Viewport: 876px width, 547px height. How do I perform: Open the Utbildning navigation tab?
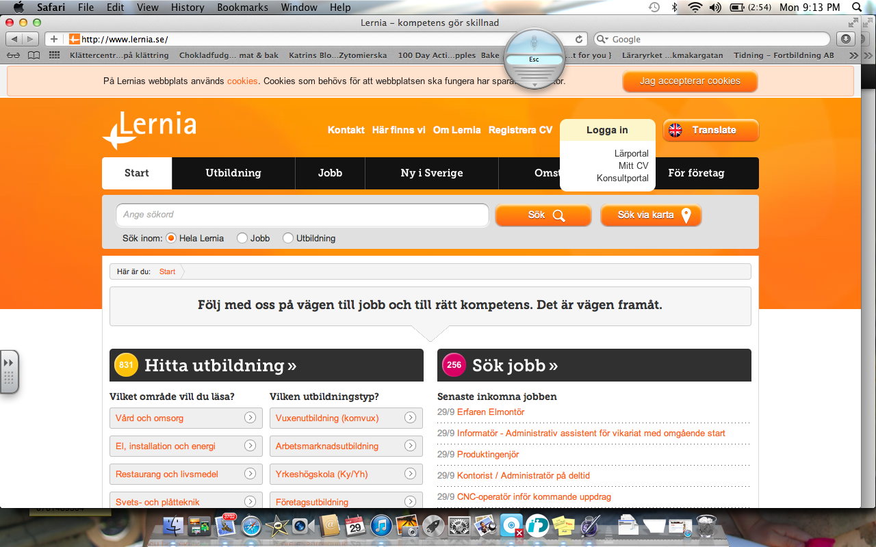(233, 173)
